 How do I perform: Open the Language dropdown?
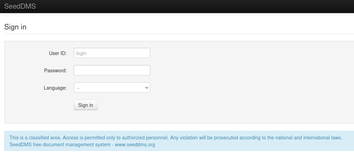[x=112, y=88]
